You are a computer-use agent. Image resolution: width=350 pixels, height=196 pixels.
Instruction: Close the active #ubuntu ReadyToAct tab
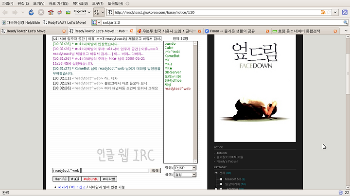coord(132,31)
